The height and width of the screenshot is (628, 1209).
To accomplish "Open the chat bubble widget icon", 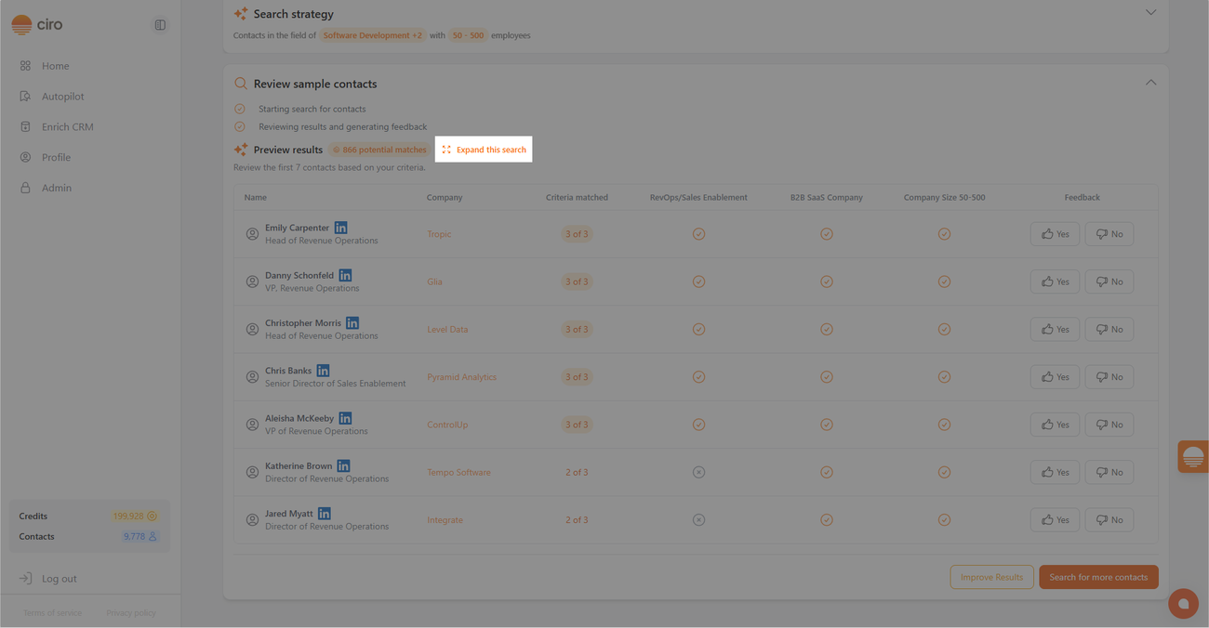I will [1183, 603].
